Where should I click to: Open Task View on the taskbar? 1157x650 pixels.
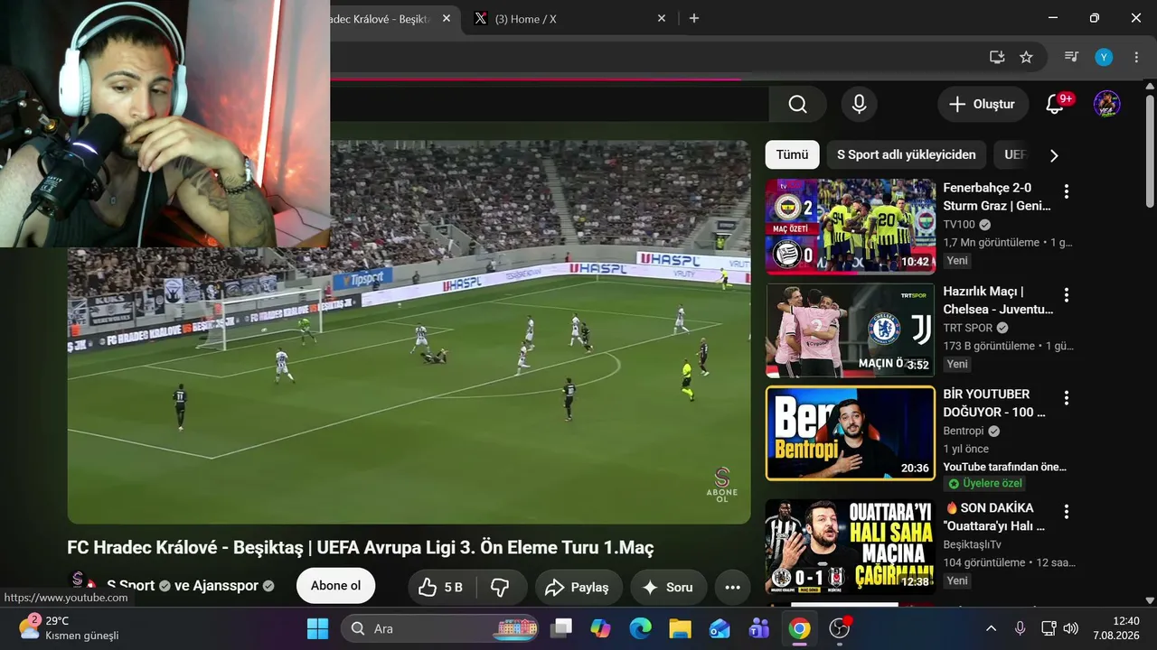pos(562,628)
